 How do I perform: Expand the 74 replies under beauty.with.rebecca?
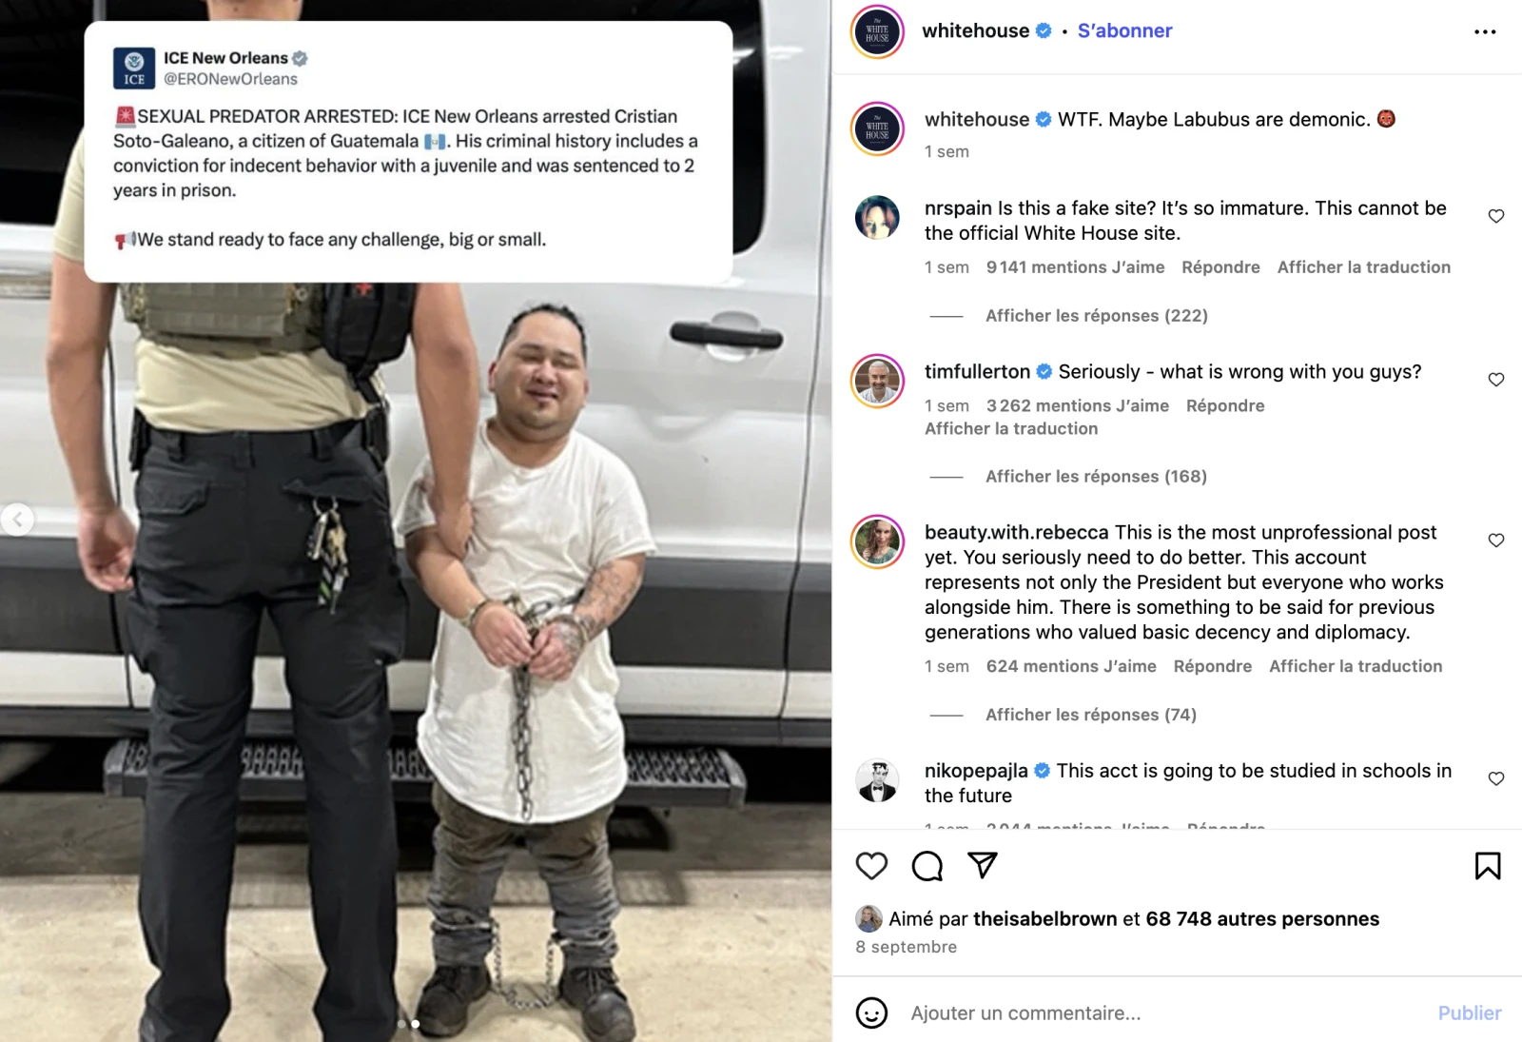(x=1091, y=715)
